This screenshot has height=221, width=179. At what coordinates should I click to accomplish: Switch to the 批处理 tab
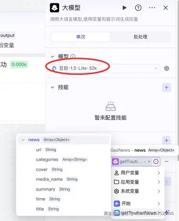140,37
